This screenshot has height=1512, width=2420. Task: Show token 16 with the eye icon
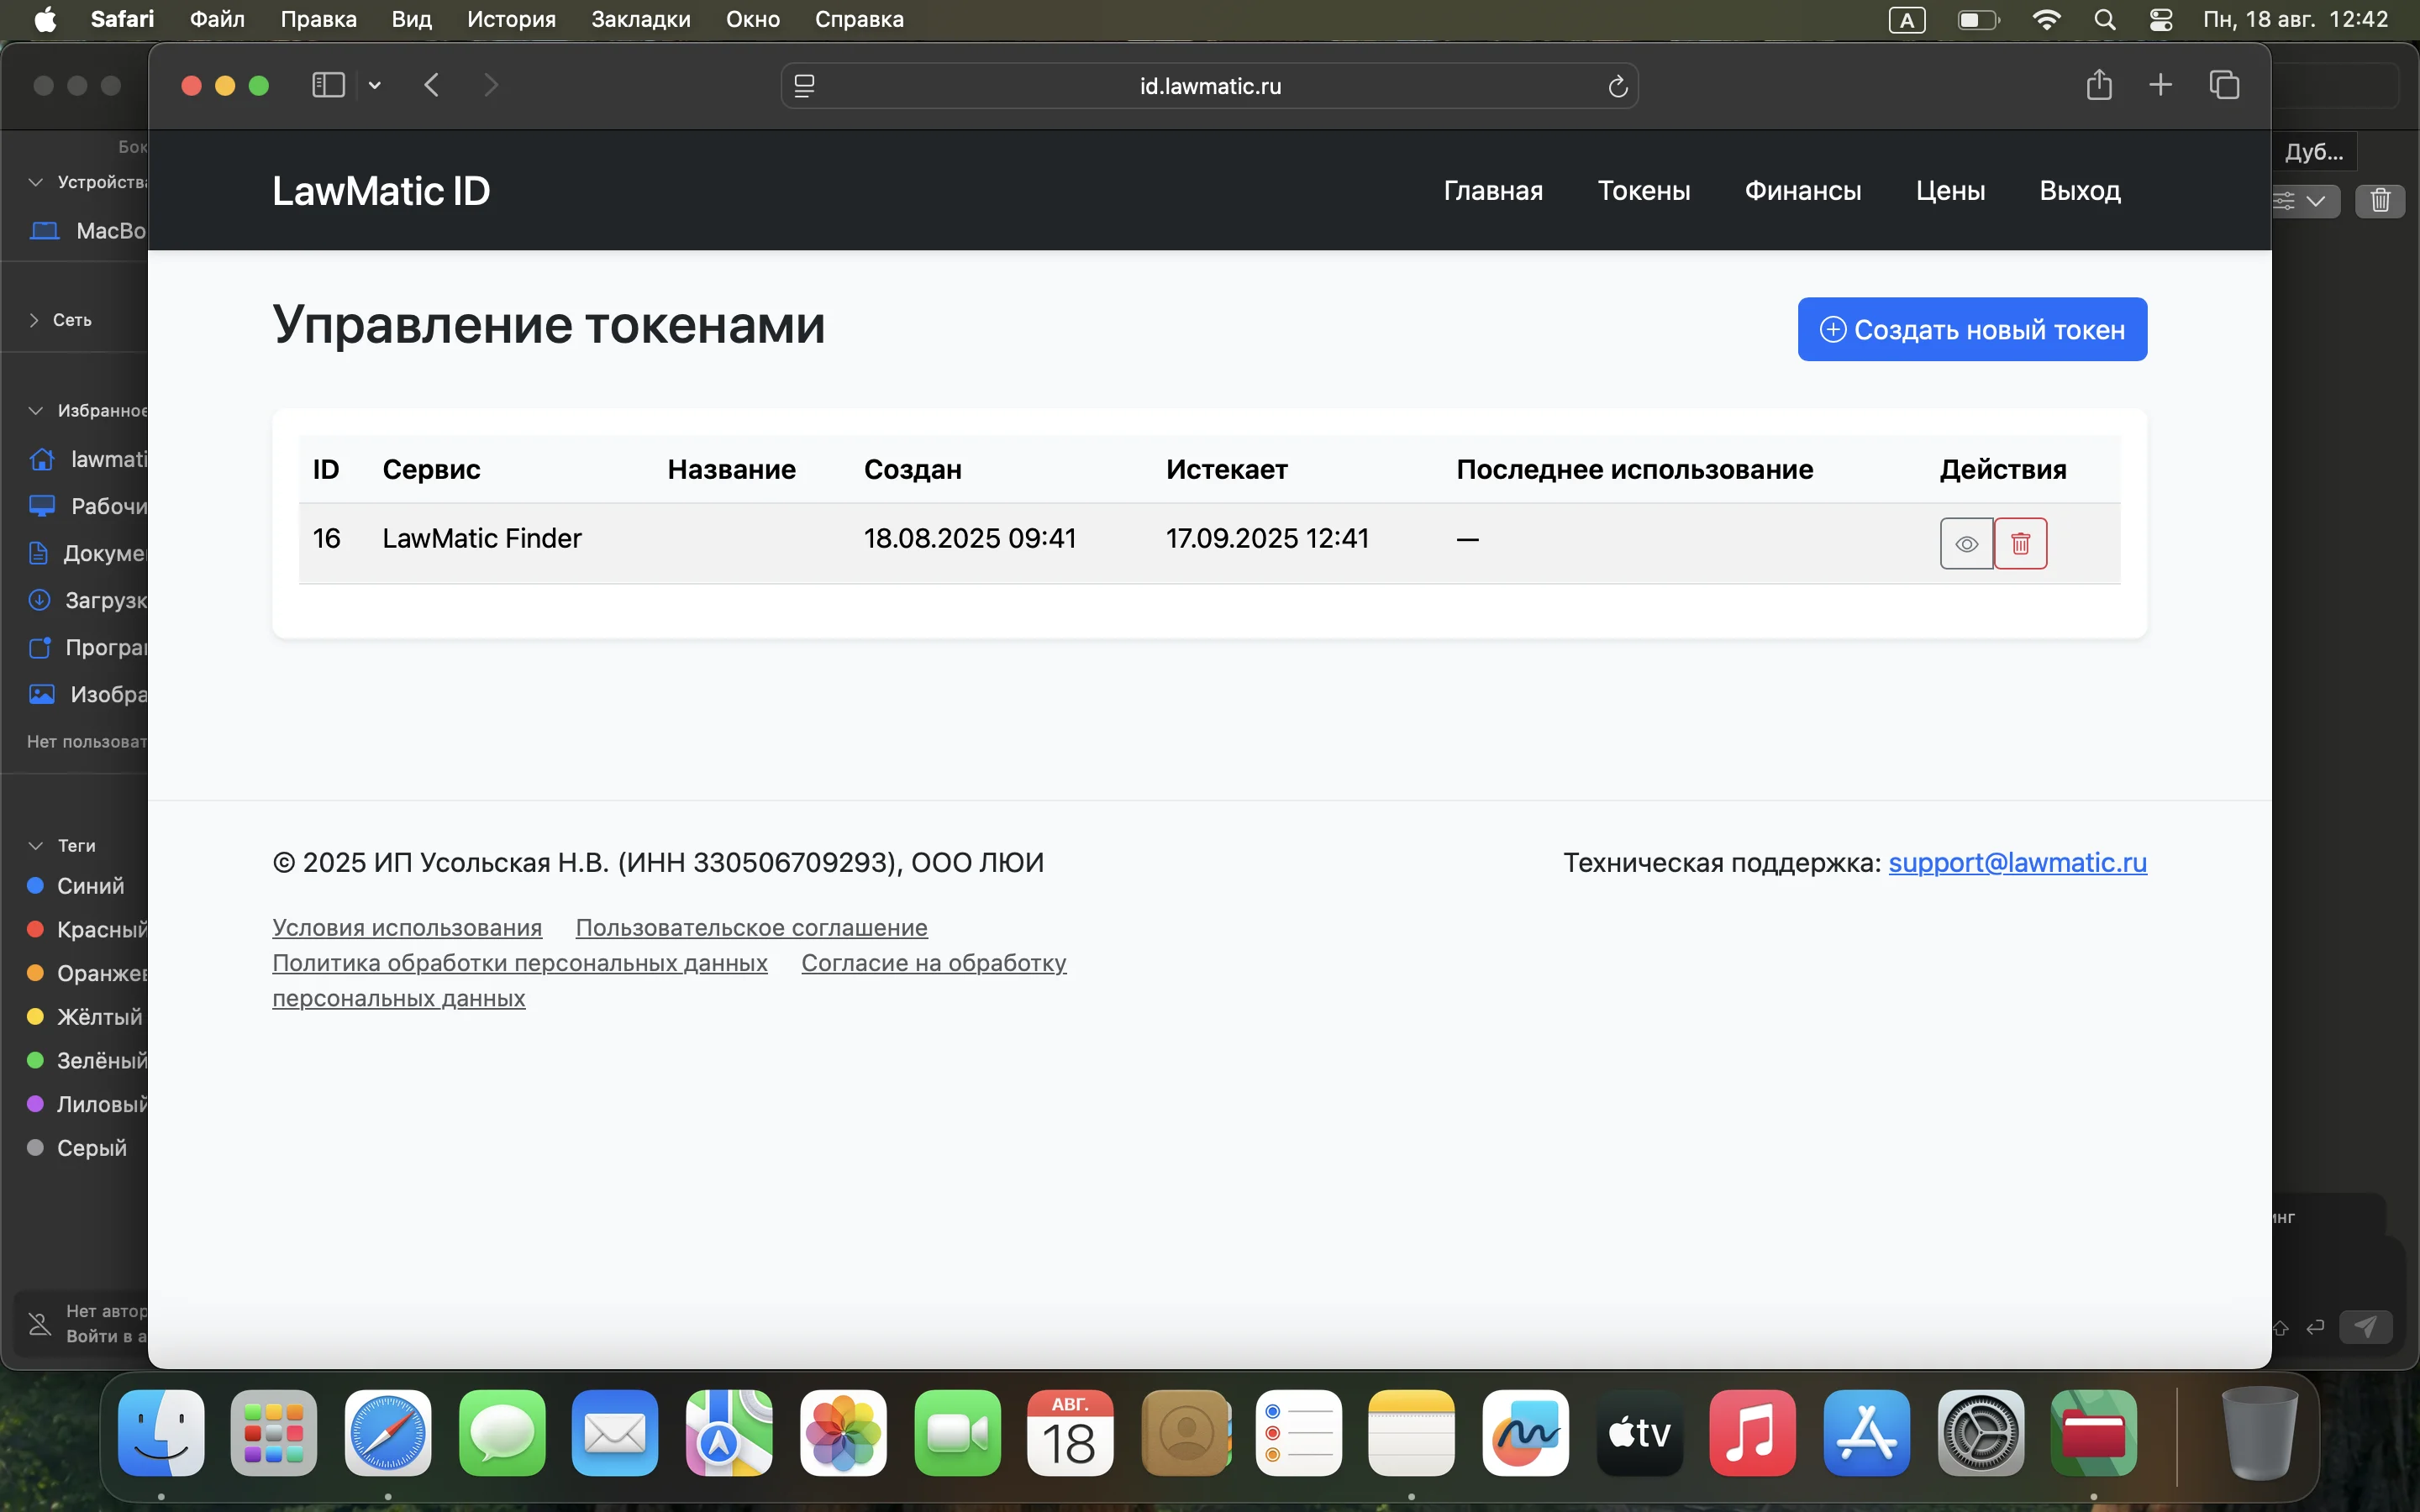tap(1966, 543)
